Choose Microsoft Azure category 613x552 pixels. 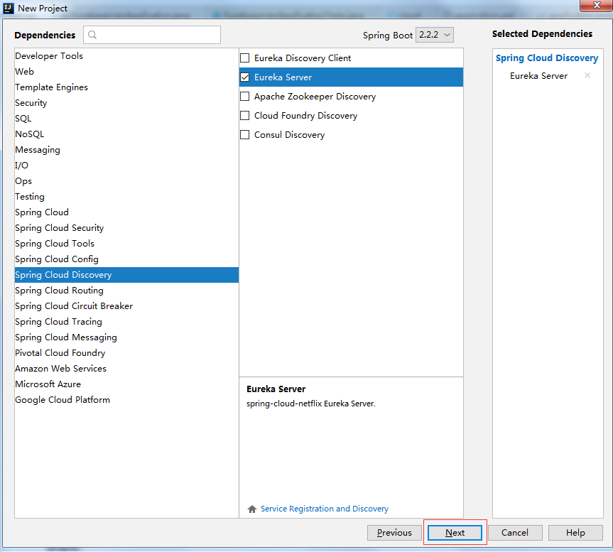[x=126, y=384]
